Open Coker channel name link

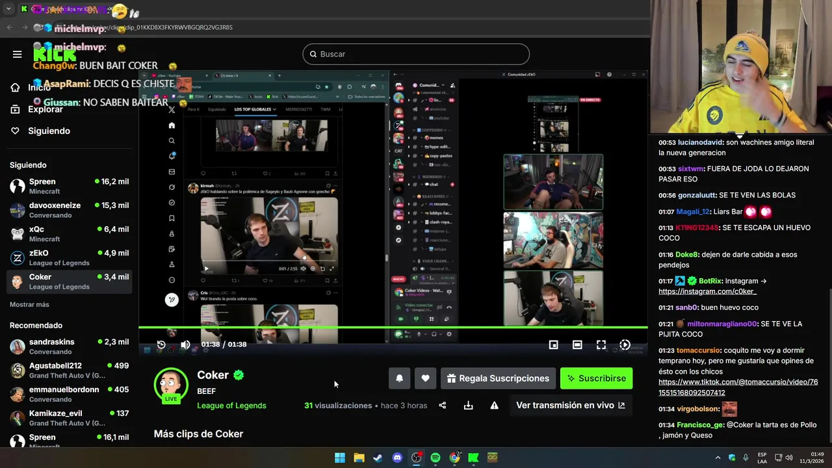(x=213, y=375)
